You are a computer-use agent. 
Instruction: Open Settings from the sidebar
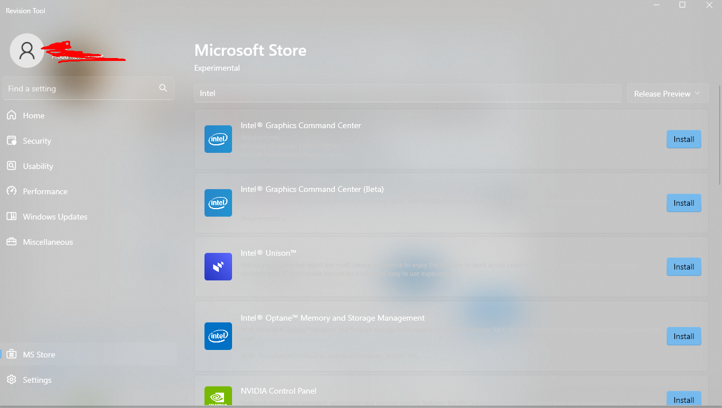88,380
